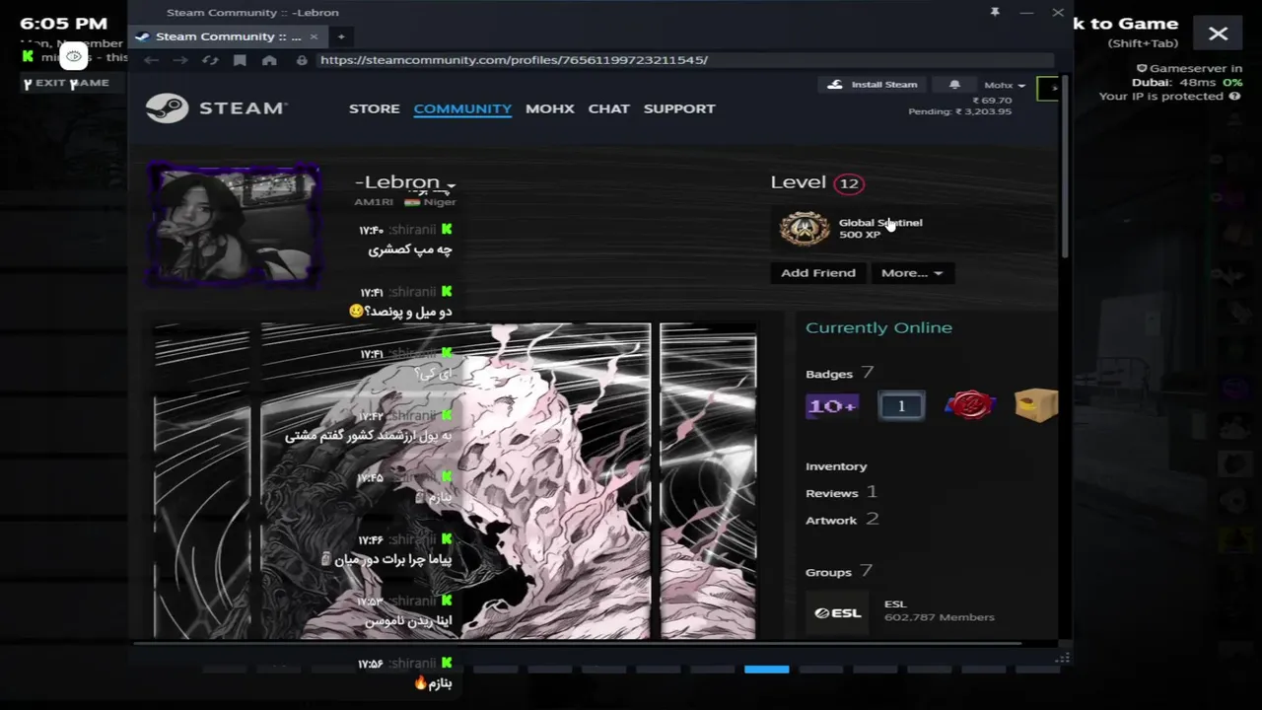Open the Reviews link

[841, 492]
